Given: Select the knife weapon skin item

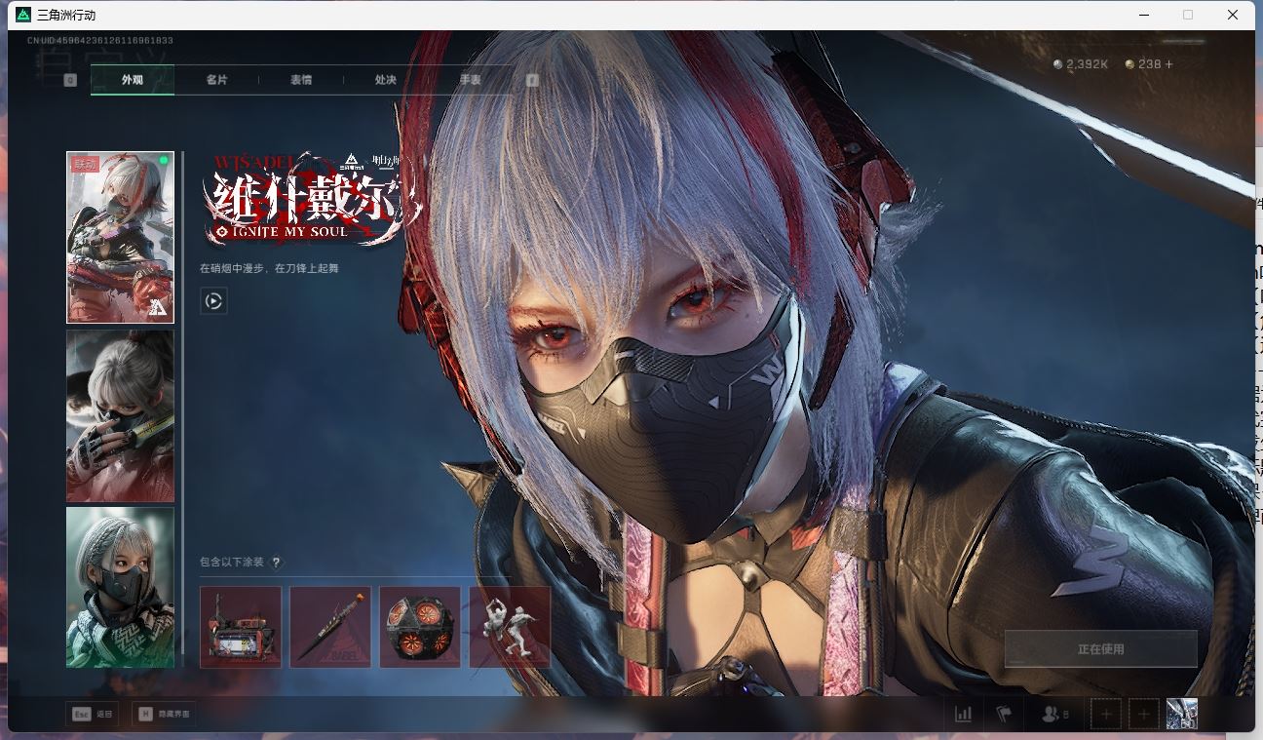Looking at the screenshot, I should pyautogui.click(x=330, y=627).
